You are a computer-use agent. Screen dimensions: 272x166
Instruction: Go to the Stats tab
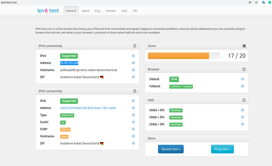point(124,11)
